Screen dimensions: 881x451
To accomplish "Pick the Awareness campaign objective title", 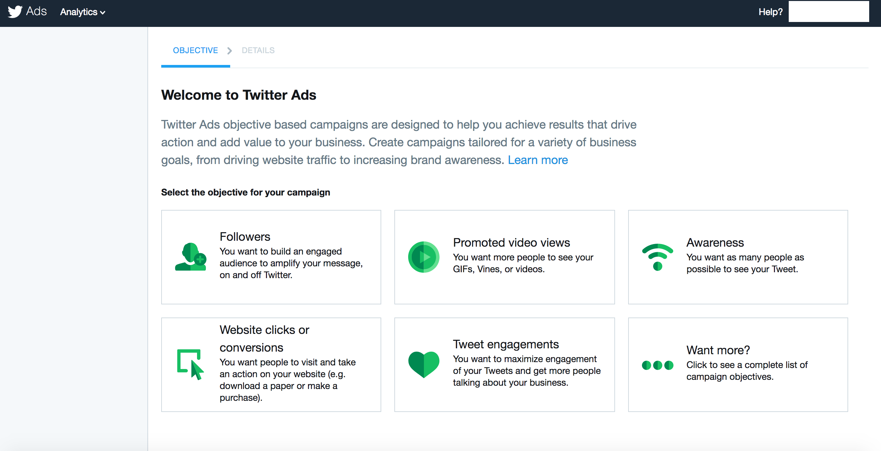I will point(715,242).
